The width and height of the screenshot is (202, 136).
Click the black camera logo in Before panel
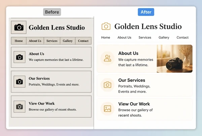[x=19, y=27]
